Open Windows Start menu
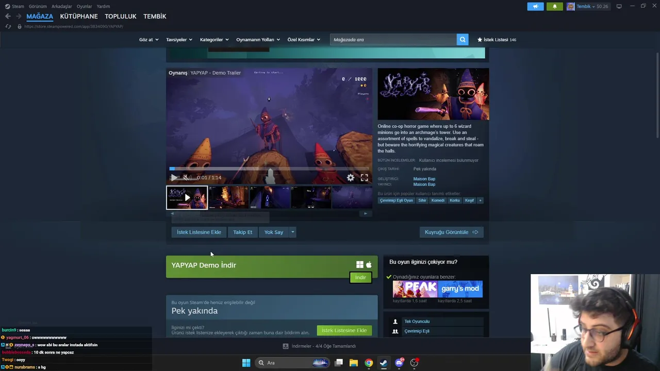This screenshot has height=371, width=660. [246, 363]
